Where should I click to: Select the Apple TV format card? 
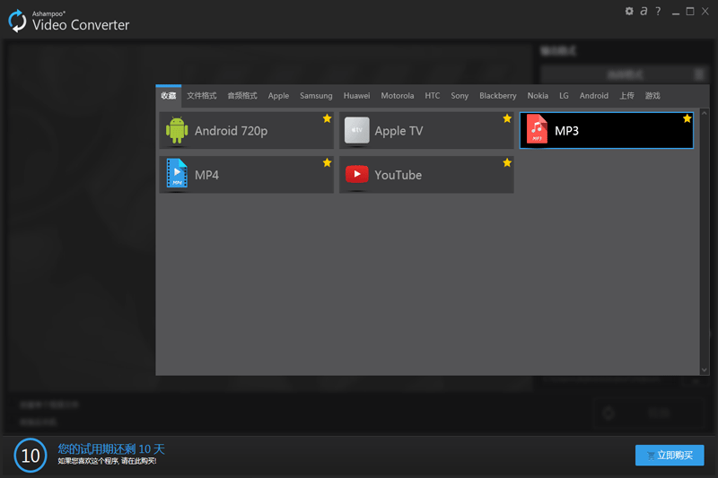pyautogui.click(x=426, y=130)
